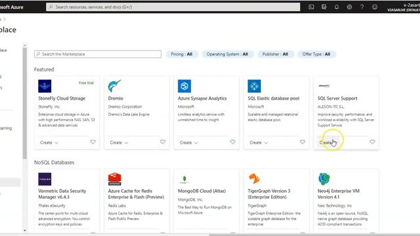Open the Publisher : All filter

275,54
